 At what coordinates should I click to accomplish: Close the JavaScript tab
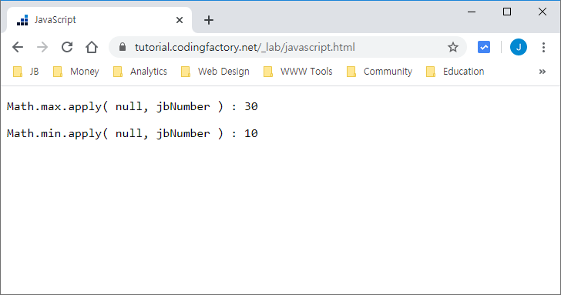coord(180,20)
